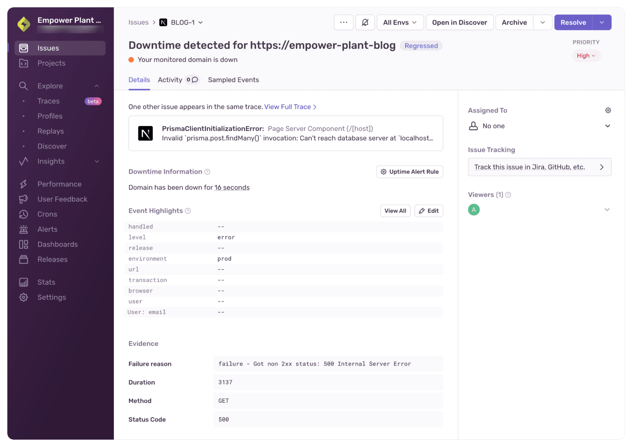Image resolution: width=632 pixels, height=447 pixels.
Task: Open Traces in the sidebar
Action: coord(48,101)
